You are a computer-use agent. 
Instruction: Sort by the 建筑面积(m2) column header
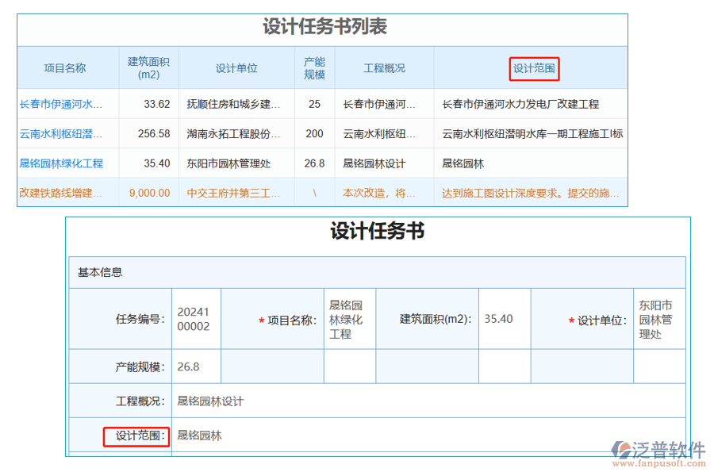tap(148, 68)
